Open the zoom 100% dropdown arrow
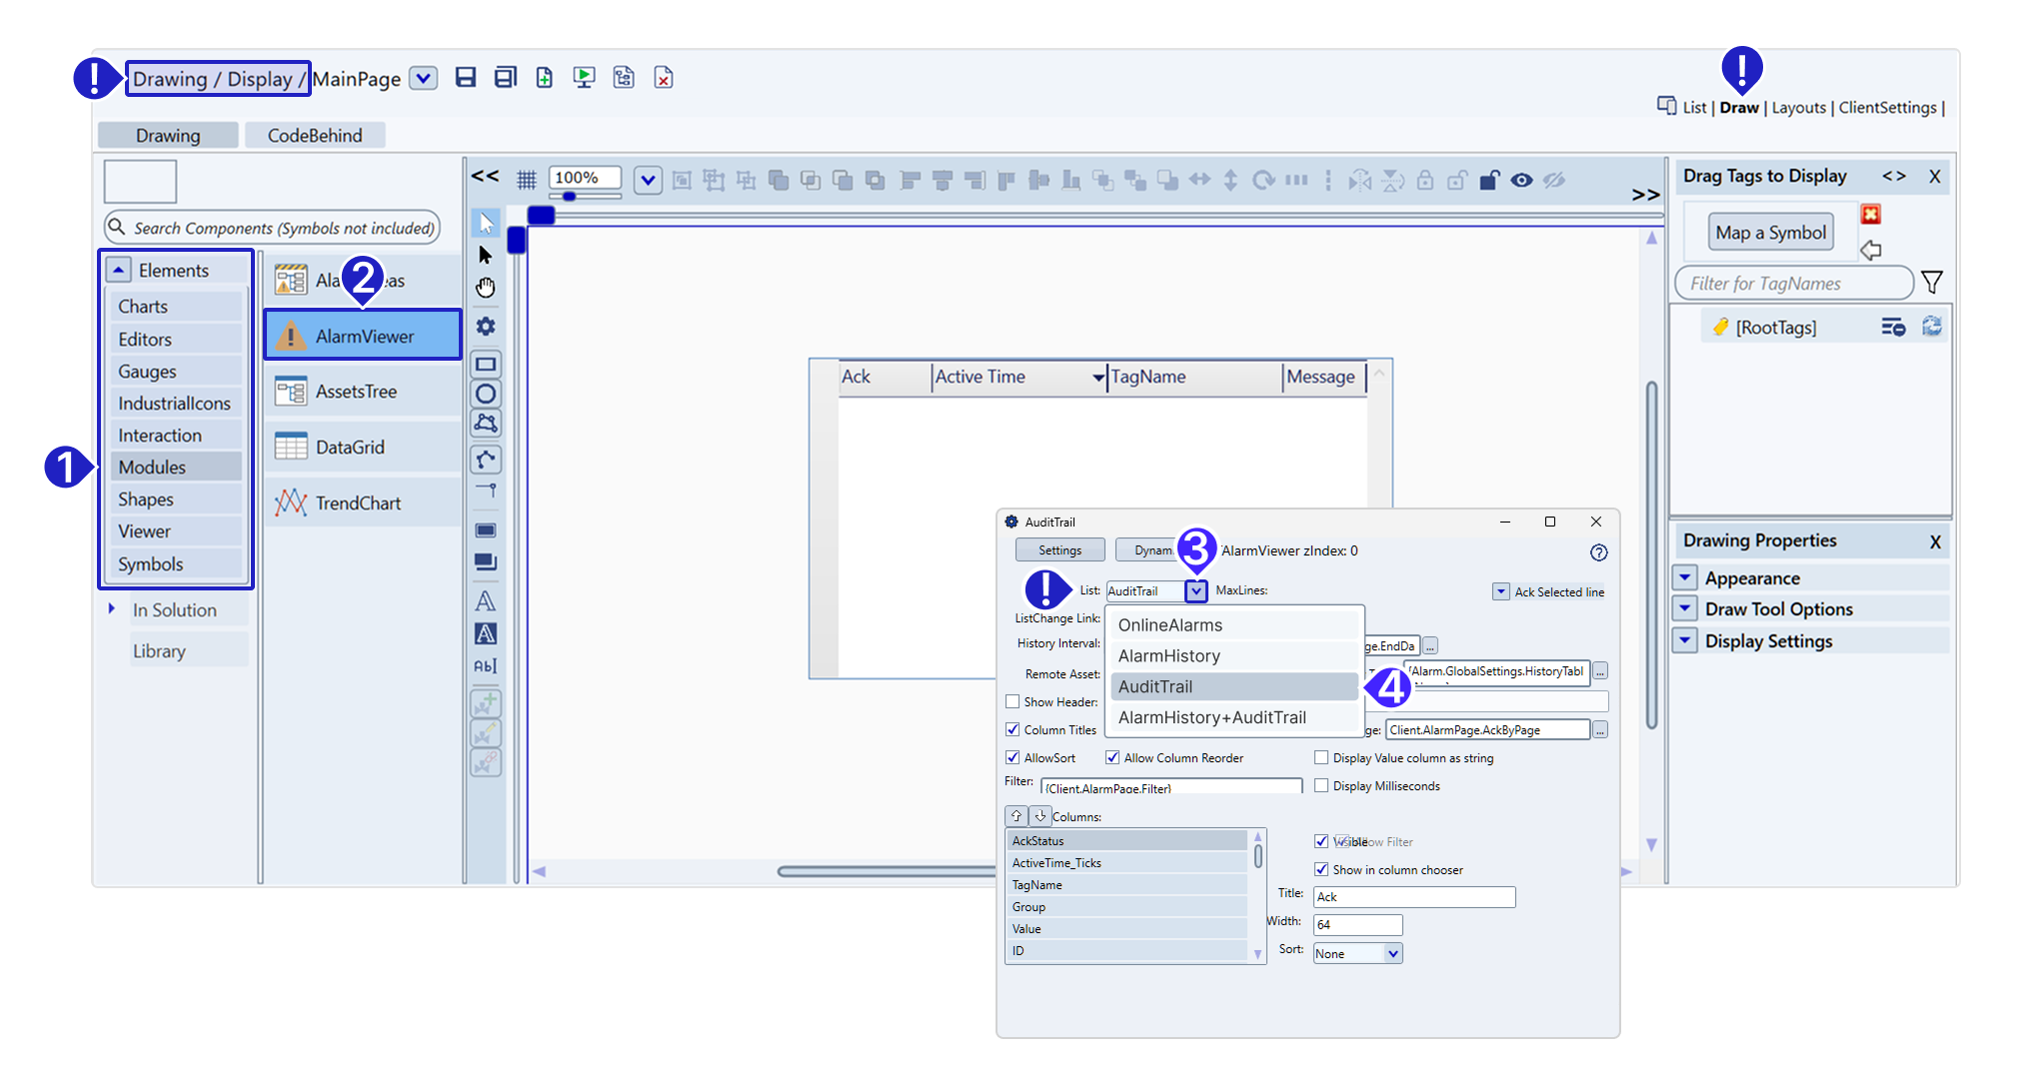The width and height of the screenshot is (2039, 1077). pos(648,180)
